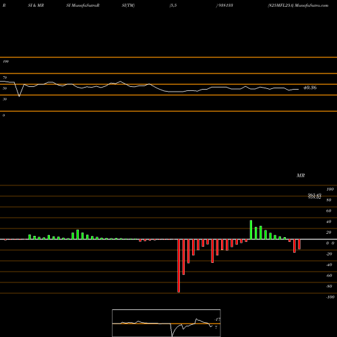The height and width of the screenshot is (337, 337).
Task: Click the '-60' label on right axis
Action: pos(329,276)
